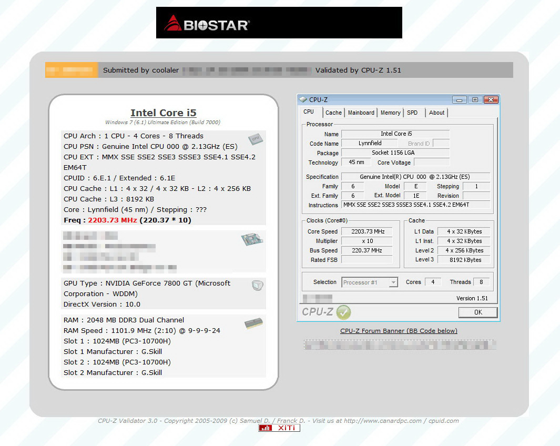Close the CPU-Z window
Image resolution: width=560 pixels, height=446 pixels.
[491, 100]
